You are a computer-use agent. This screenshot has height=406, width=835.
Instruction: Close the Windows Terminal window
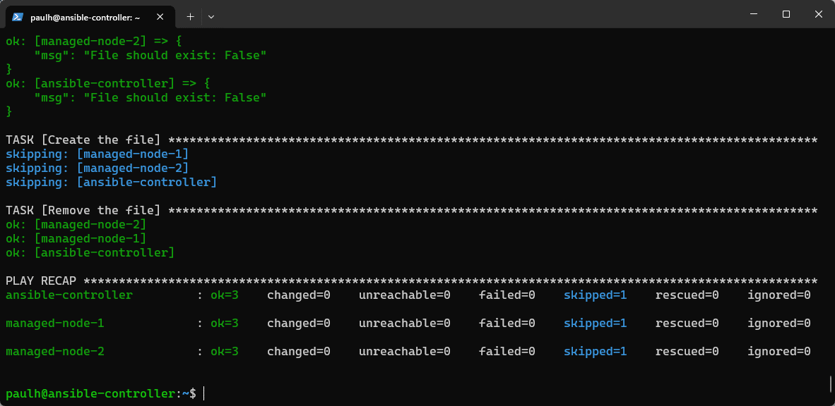pos(818,14)
